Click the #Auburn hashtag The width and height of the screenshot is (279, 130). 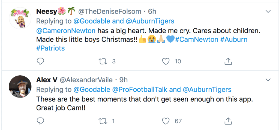coord(234,40)
